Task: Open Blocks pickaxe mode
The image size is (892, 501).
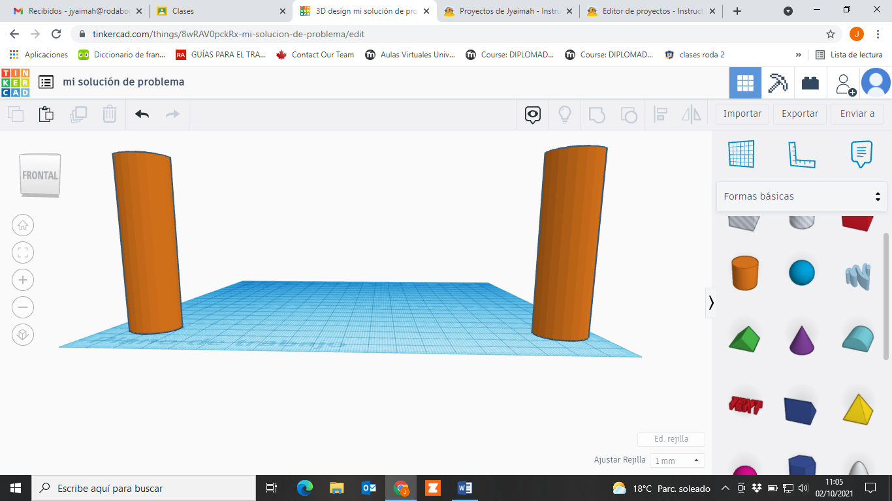Action: click(x=778, y=83)
